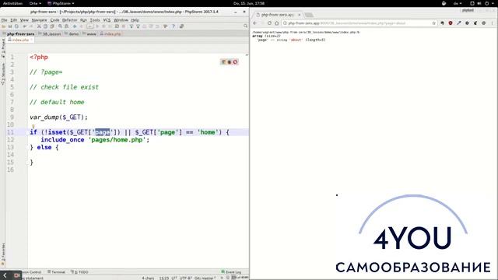The height and width of the screenshot is (280, 498).
Task: Click the navigate Back arrow icon
Action: pos(75,26)
